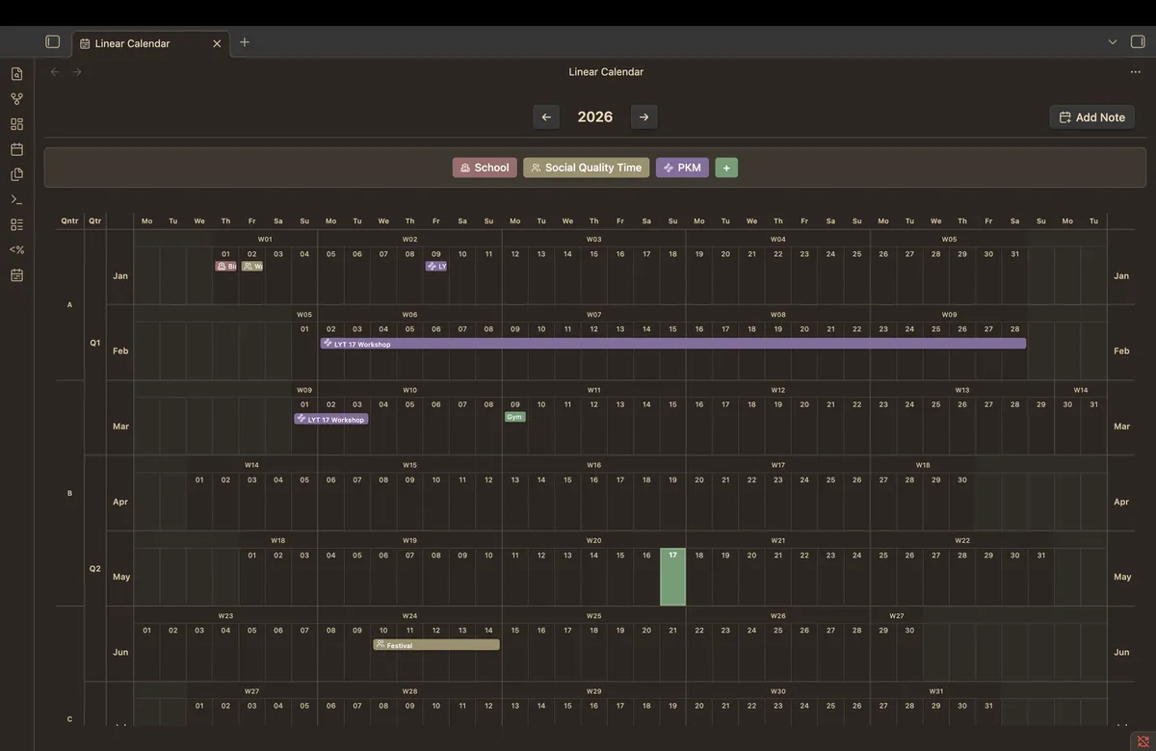Click the <% ribbon icon

tap(16, 249)
